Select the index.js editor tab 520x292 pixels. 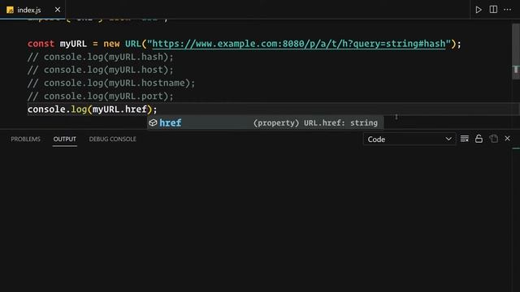click(x=32, y=10)
